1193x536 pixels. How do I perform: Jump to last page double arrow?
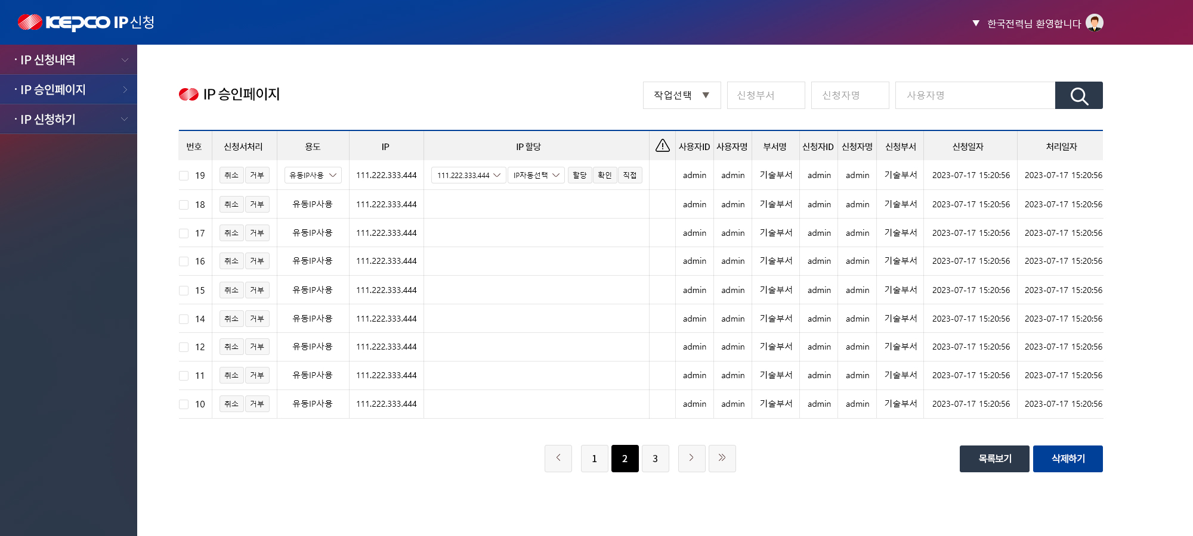722,459
